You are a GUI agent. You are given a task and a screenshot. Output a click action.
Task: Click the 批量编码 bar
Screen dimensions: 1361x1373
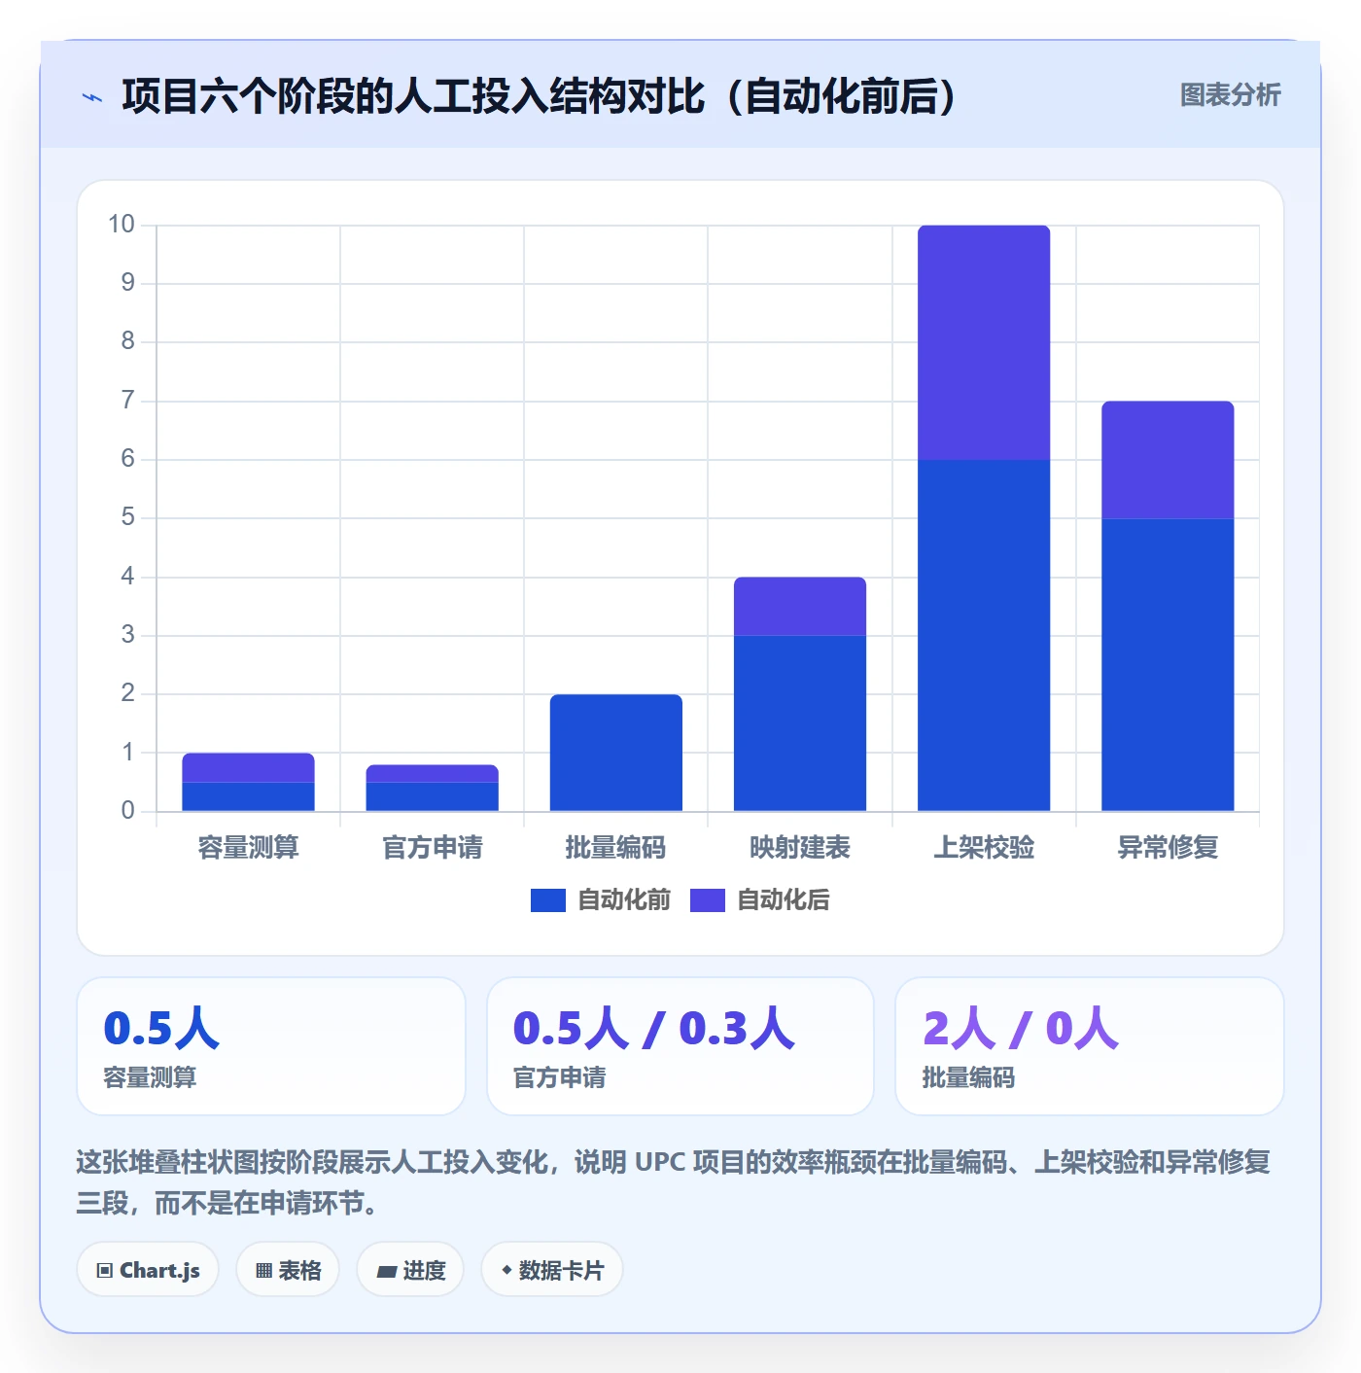click(x=616, y=753)
